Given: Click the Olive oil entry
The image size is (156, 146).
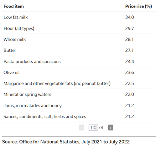Looking at the screenshot, I should (11, 72).
